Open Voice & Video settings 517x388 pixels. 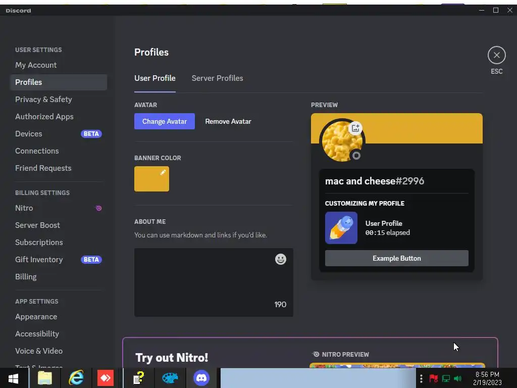point(59,351)
